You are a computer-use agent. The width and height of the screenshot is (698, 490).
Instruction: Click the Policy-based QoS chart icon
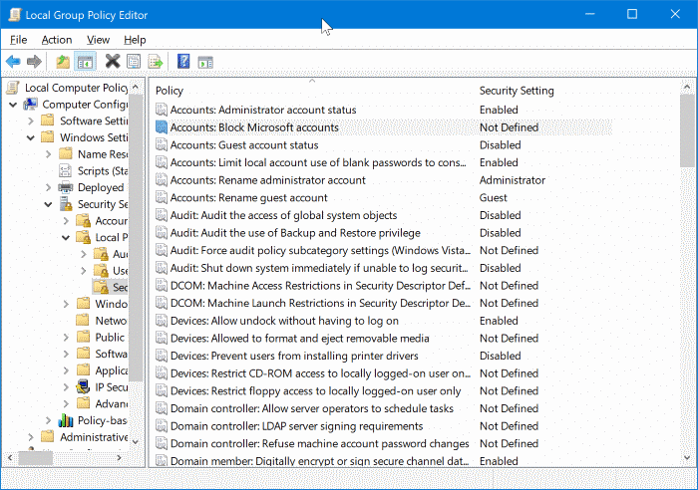point(66,420)
